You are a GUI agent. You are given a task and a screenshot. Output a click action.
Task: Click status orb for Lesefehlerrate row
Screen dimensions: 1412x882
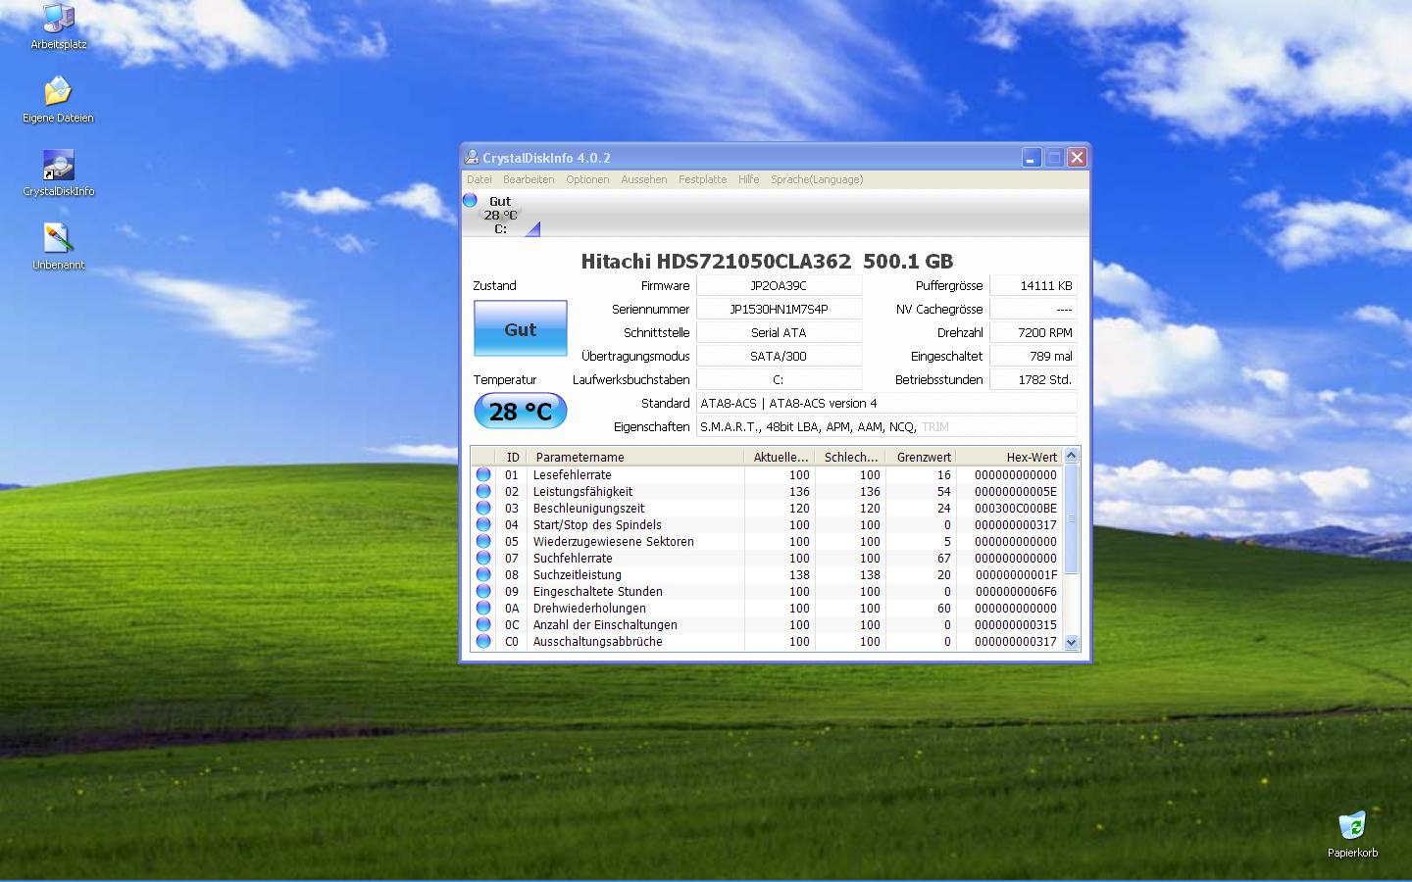483,474
